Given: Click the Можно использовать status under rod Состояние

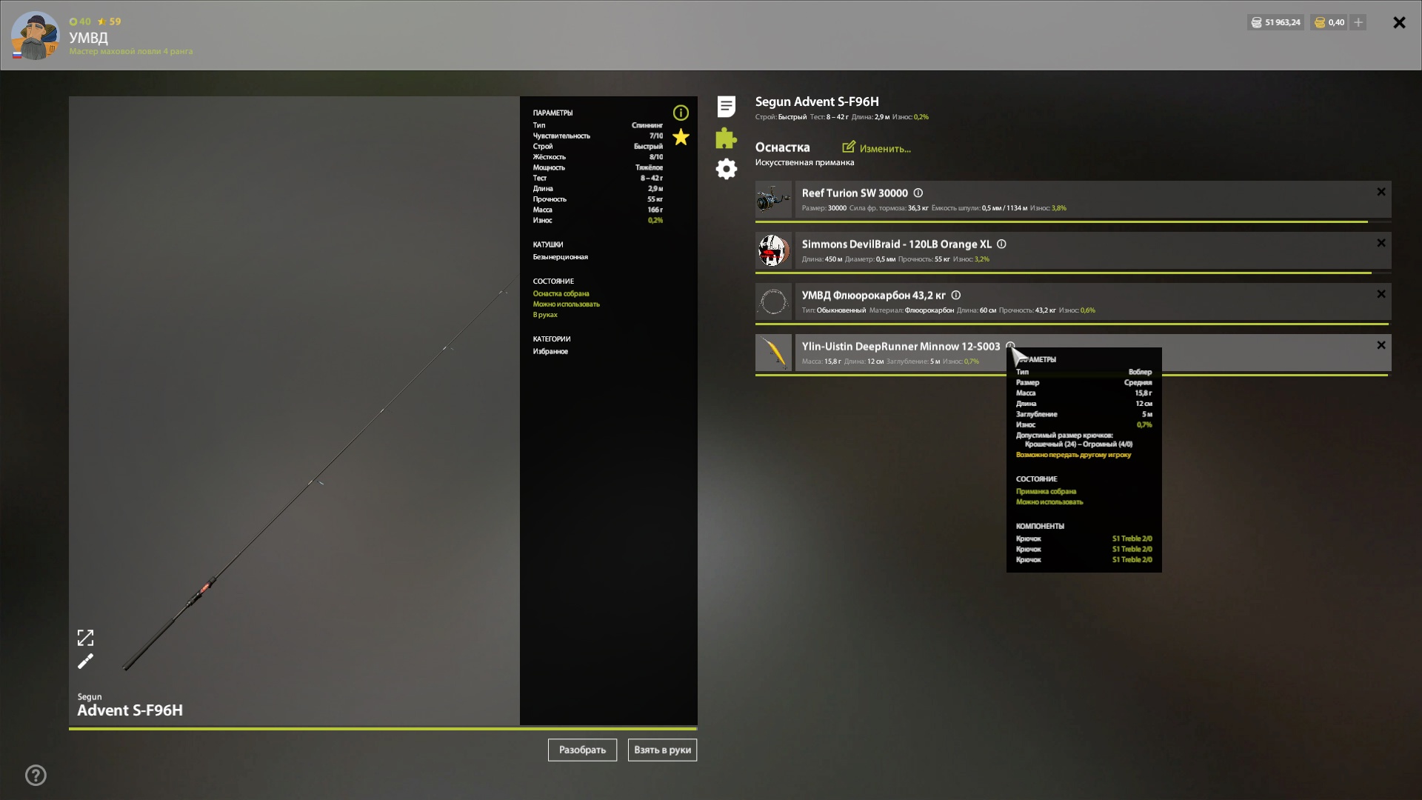Looking at the screenshot, I should point(567,304).
